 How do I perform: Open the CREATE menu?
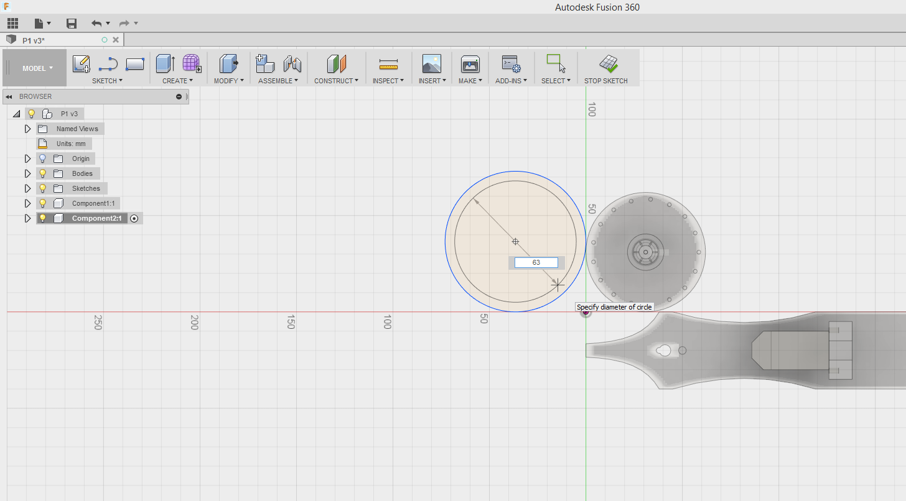click(x=177, y=81)
